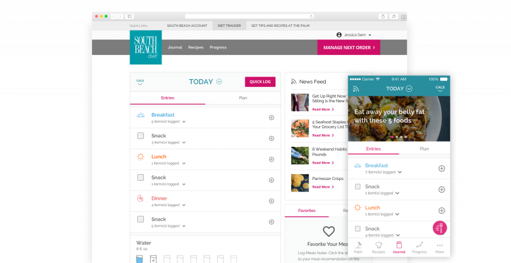Click the Parmesan Crisps thumbnail

[300, 183]
